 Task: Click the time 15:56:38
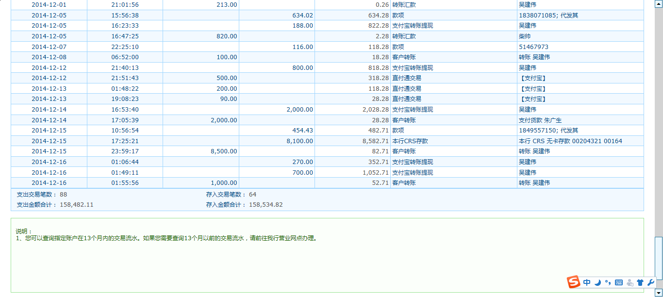(125, 15)
